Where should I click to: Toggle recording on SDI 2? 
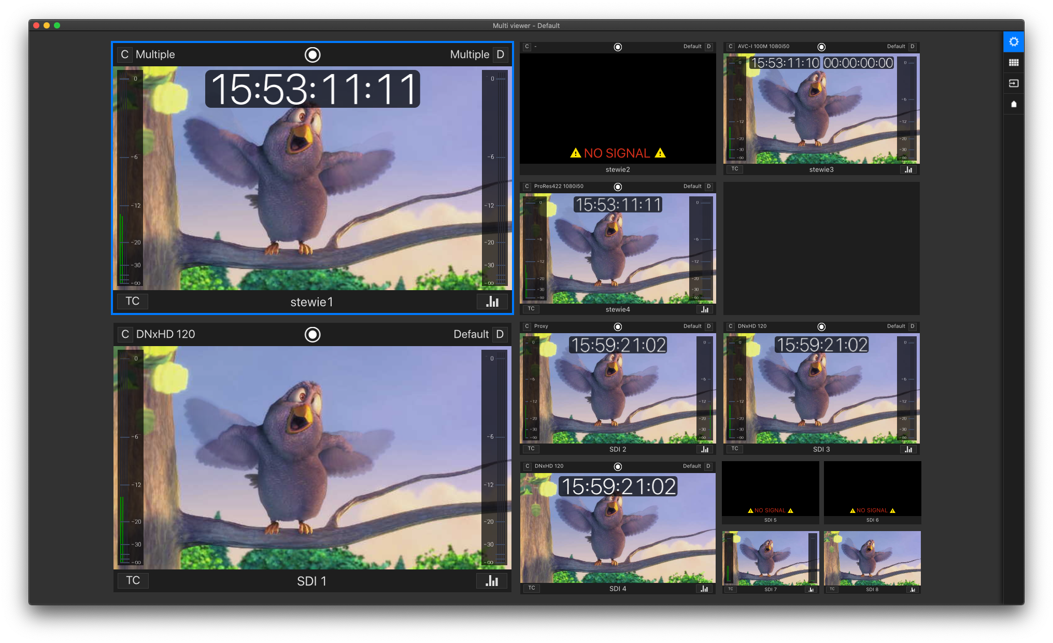tap(618, 327)
